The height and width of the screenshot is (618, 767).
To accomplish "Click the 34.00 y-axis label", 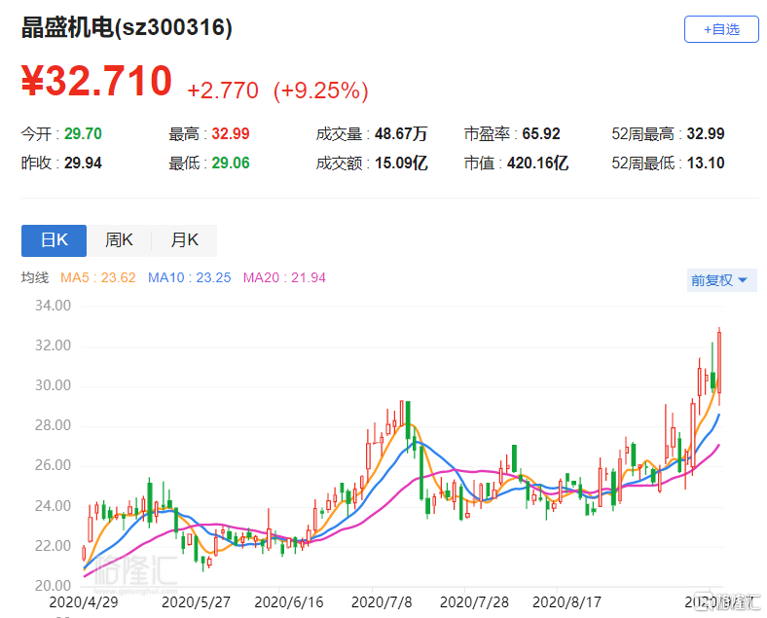I will [x=53, y=306].
